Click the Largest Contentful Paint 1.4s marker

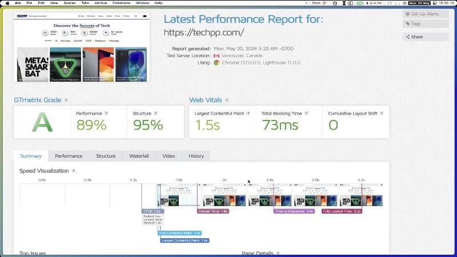[x=185, y=240]
